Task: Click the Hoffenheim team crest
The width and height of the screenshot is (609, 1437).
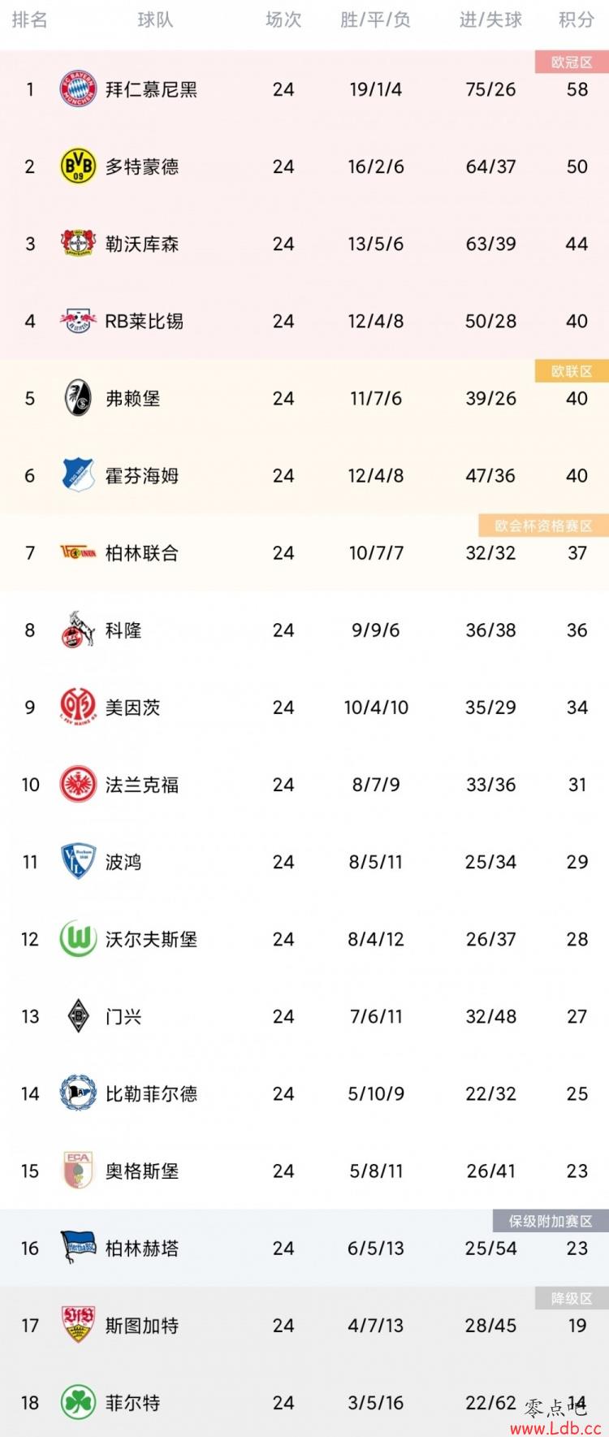Action: [78, 475]
